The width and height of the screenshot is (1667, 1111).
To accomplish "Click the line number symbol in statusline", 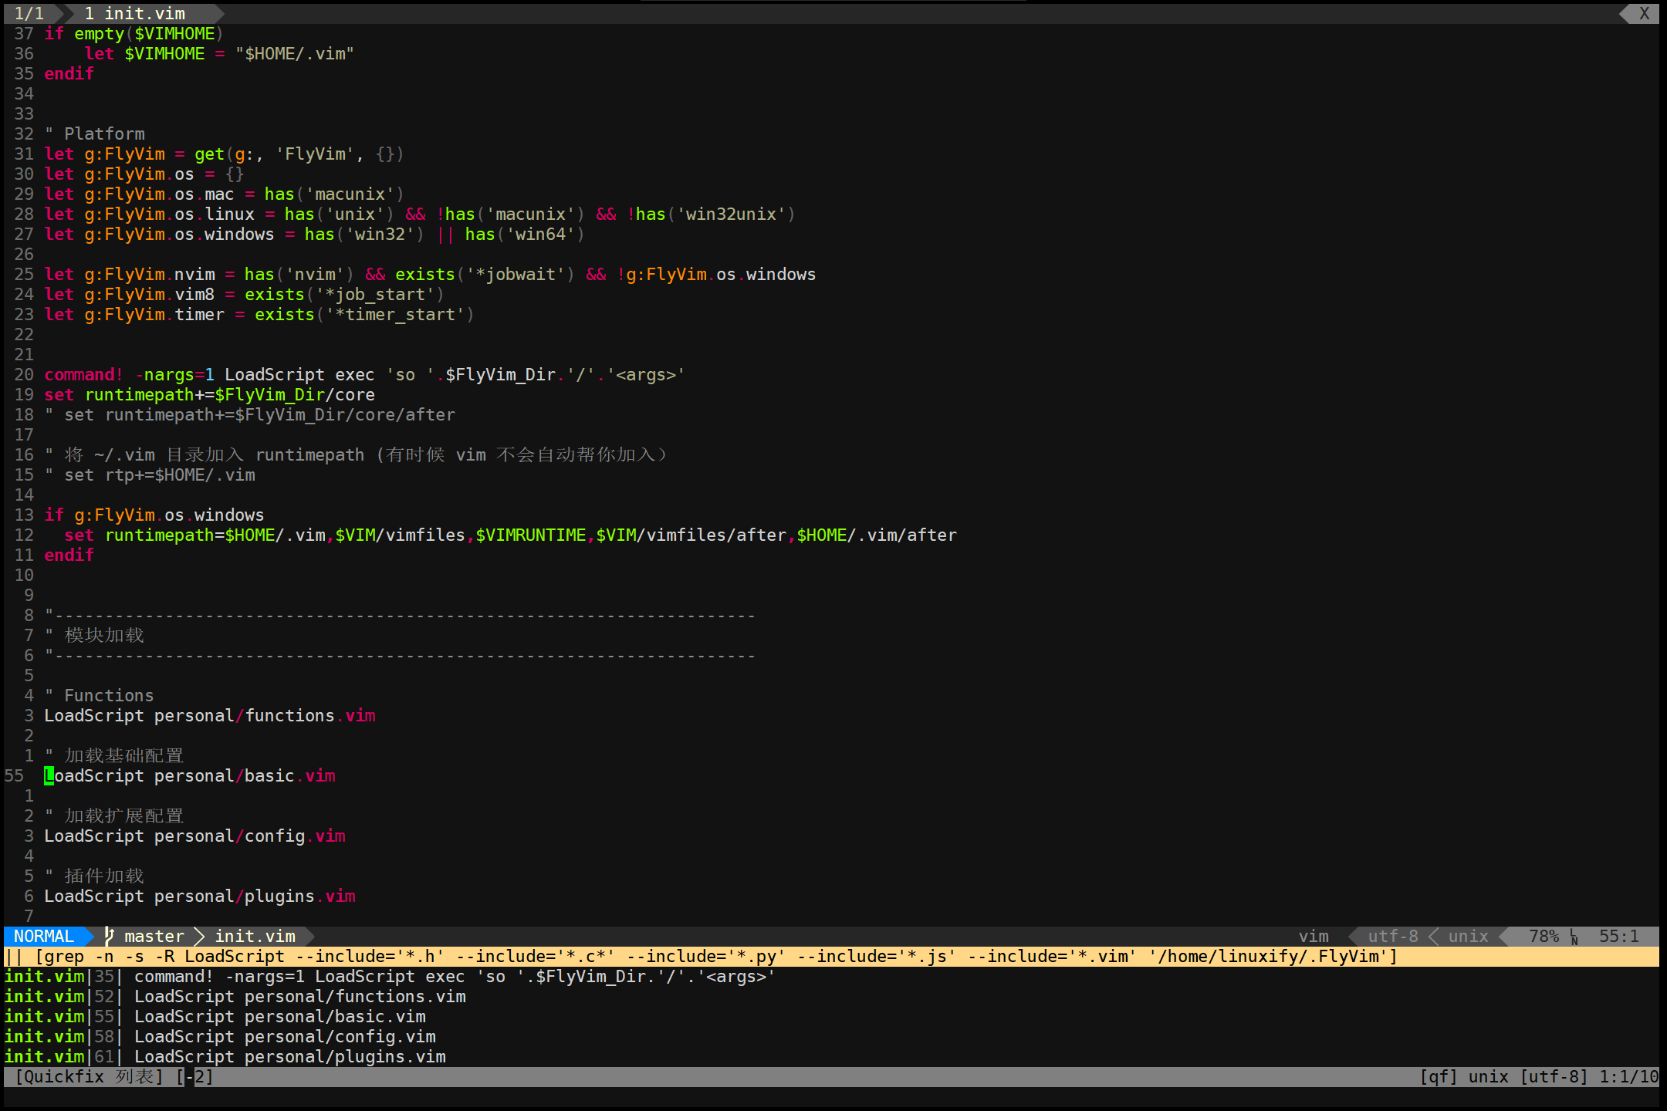I will 1574,937.
